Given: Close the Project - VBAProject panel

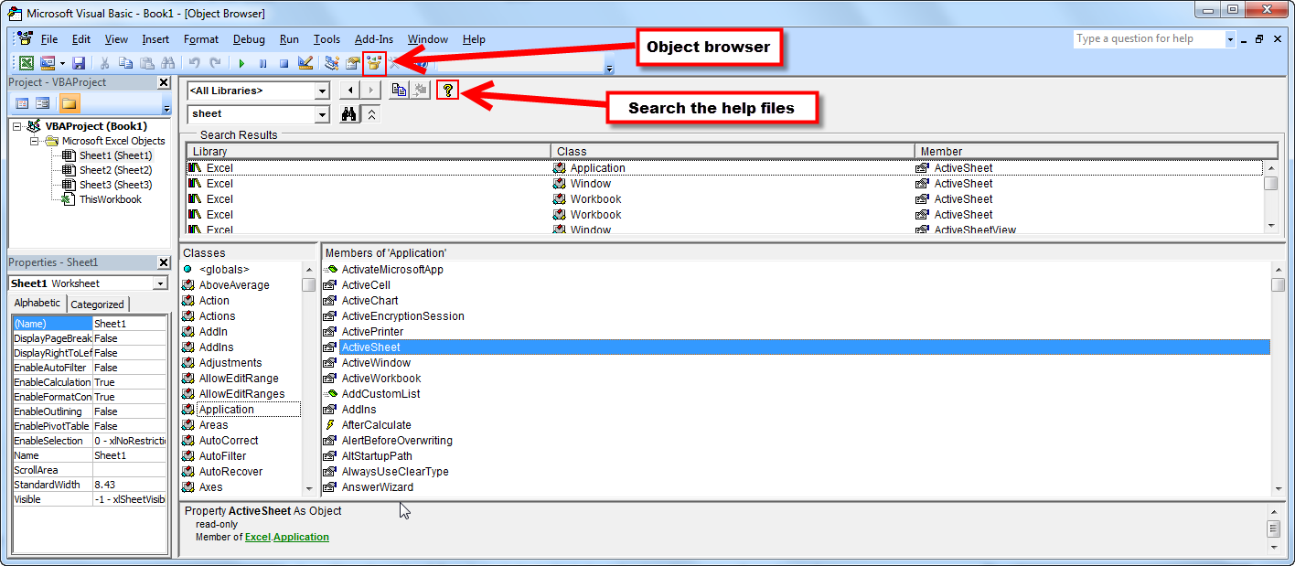Looking at the screenshot, I should [x=163, y=82].
